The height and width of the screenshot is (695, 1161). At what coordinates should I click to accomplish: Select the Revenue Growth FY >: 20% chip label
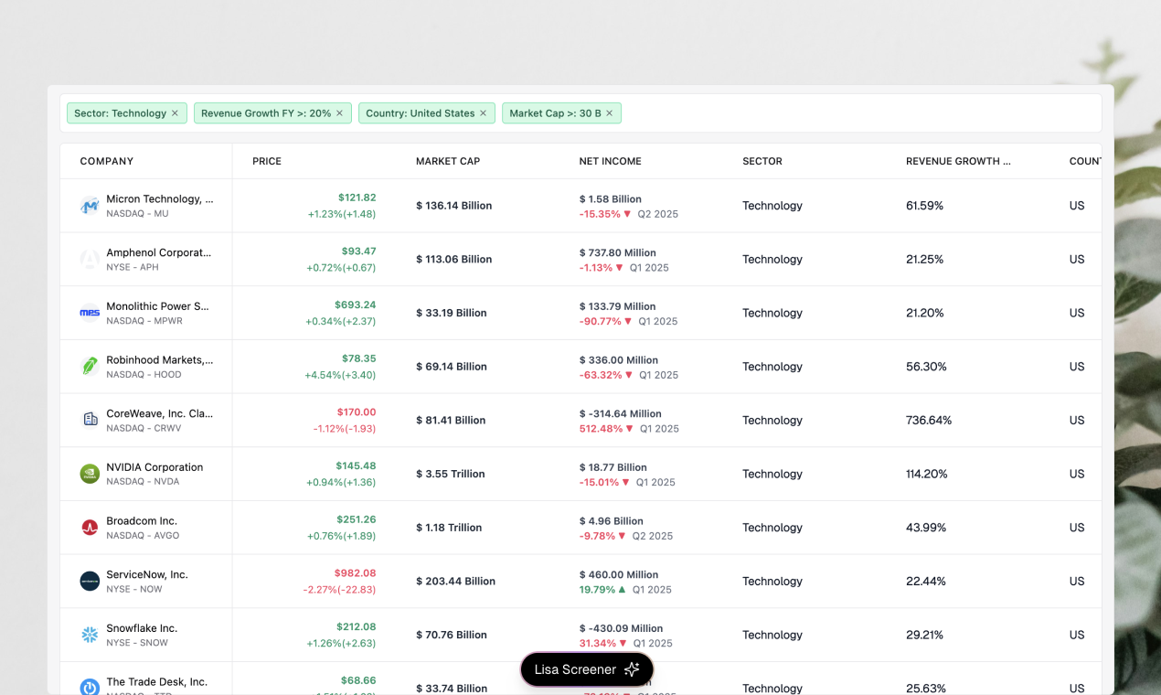[266, 113]
